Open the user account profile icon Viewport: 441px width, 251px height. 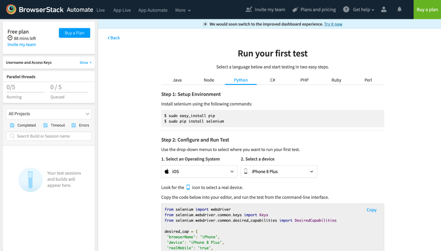pyautogui.click(x=384, y=9)
